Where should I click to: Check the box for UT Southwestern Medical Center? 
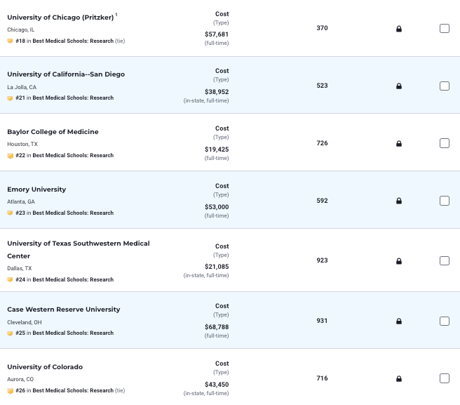pyautogui.click(x=445, y=260)
